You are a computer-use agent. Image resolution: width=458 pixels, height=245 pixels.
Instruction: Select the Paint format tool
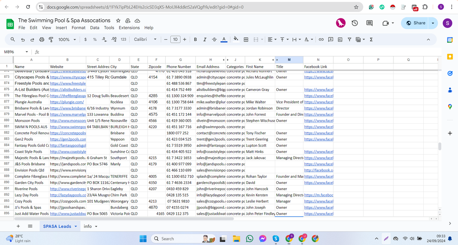point(51,39)
